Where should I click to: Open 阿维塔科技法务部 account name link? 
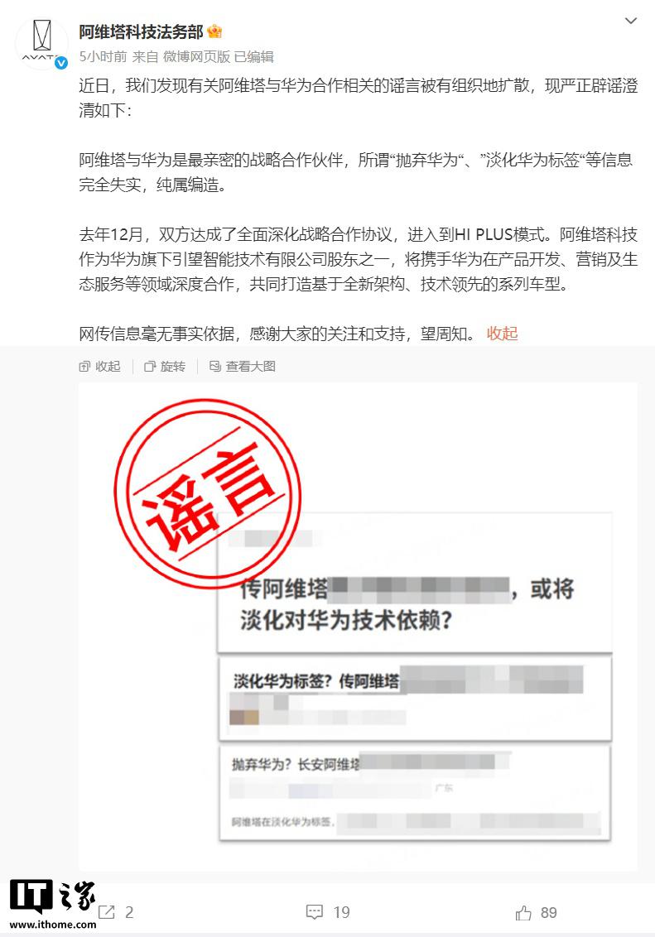point(141,31)
